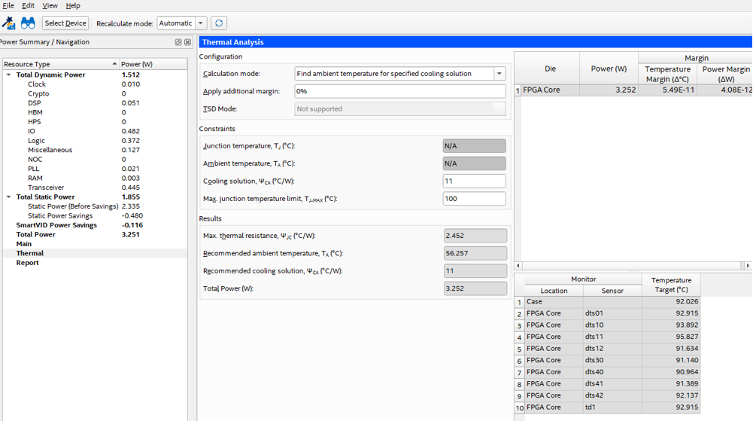Click the refresh recalculate icon
The image size is (753, 421).
219,23
